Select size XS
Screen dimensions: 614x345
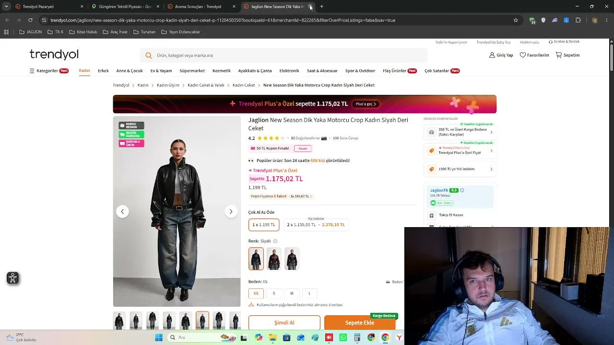click(x=256, y=293)
